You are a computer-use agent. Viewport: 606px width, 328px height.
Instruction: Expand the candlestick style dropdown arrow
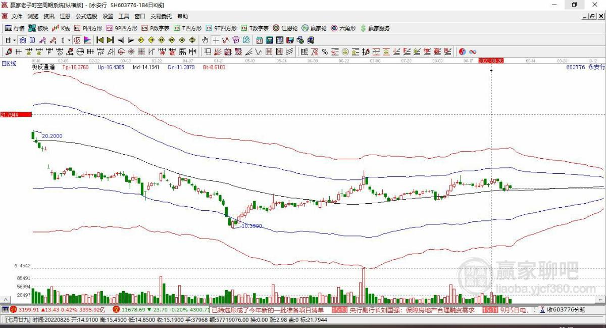69,40
